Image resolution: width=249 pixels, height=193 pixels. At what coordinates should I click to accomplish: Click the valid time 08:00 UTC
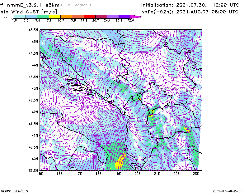pos(225,12)
